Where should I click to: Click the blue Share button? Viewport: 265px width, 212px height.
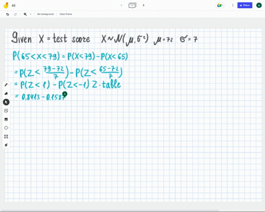[245, 6]
